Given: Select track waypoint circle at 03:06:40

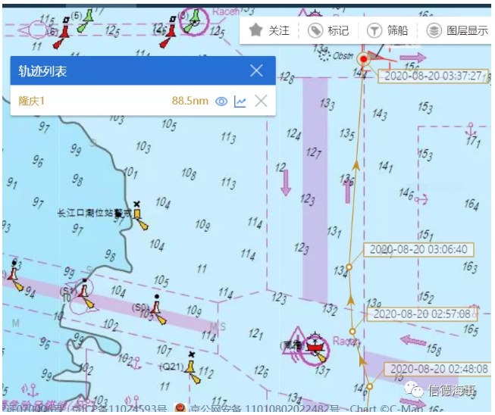Looking at the screenshot, I should click(349, 267).
